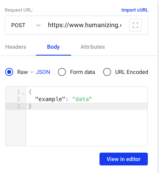This screenshot has height=173, width=159.
Task: Select the Raw radio button
Action: pyautogui.click(x=9, y=72)
